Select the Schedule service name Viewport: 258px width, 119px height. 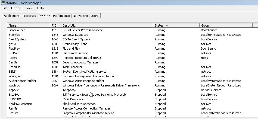15,67
